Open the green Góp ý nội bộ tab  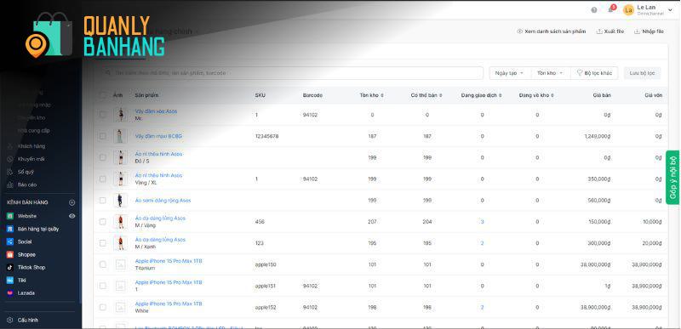coord(673,178)
